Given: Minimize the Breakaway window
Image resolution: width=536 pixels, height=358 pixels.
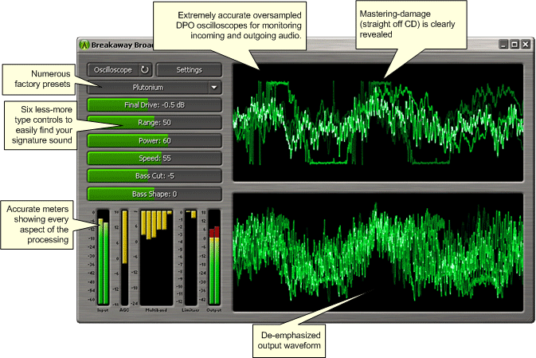Looking at the screenshot, I should [x=503, y=45].
